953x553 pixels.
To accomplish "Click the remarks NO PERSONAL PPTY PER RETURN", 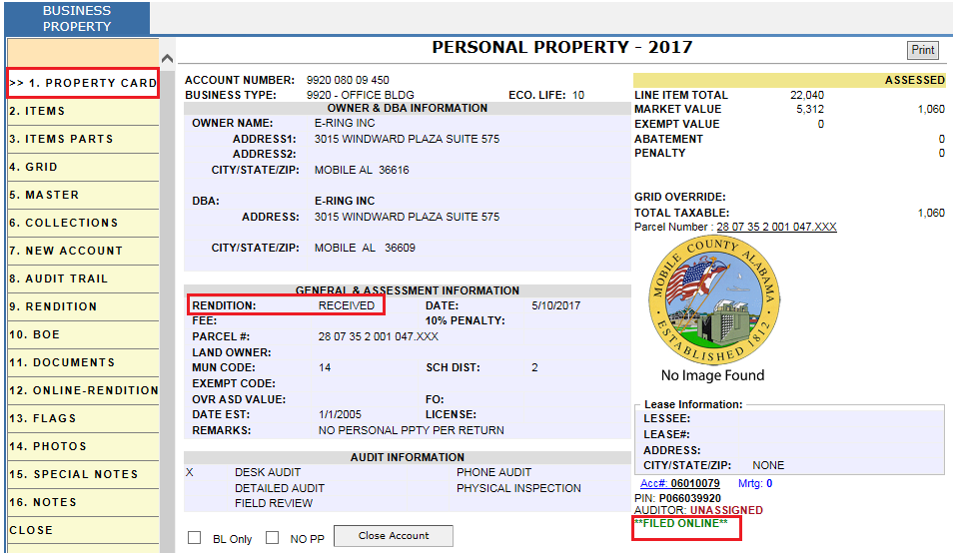I will click(x=411, y=430).
